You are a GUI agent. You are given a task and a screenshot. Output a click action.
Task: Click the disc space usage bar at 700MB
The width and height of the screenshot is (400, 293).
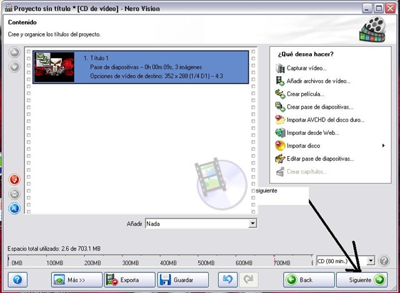[x=274, y=261]
